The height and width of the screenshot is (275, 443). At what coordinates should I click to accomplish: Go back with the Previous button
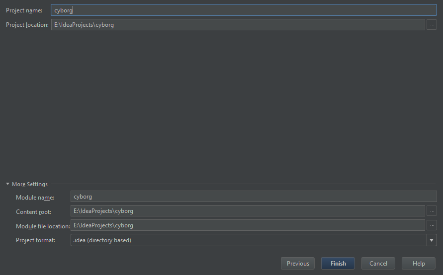coord(298,264)
